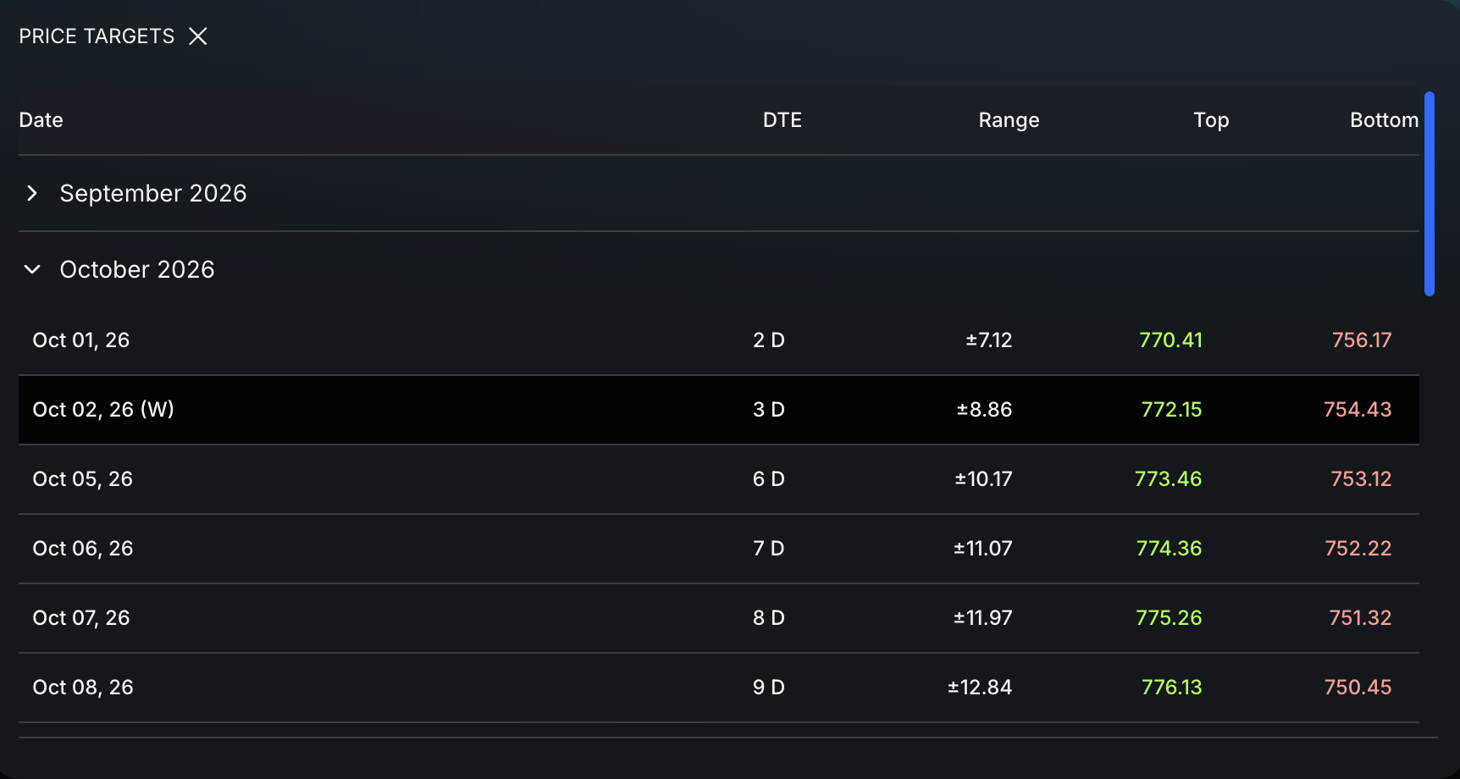Select the Oct 02, 26 (W) row date
This screenshot has height=779, width=1460.
103,410
